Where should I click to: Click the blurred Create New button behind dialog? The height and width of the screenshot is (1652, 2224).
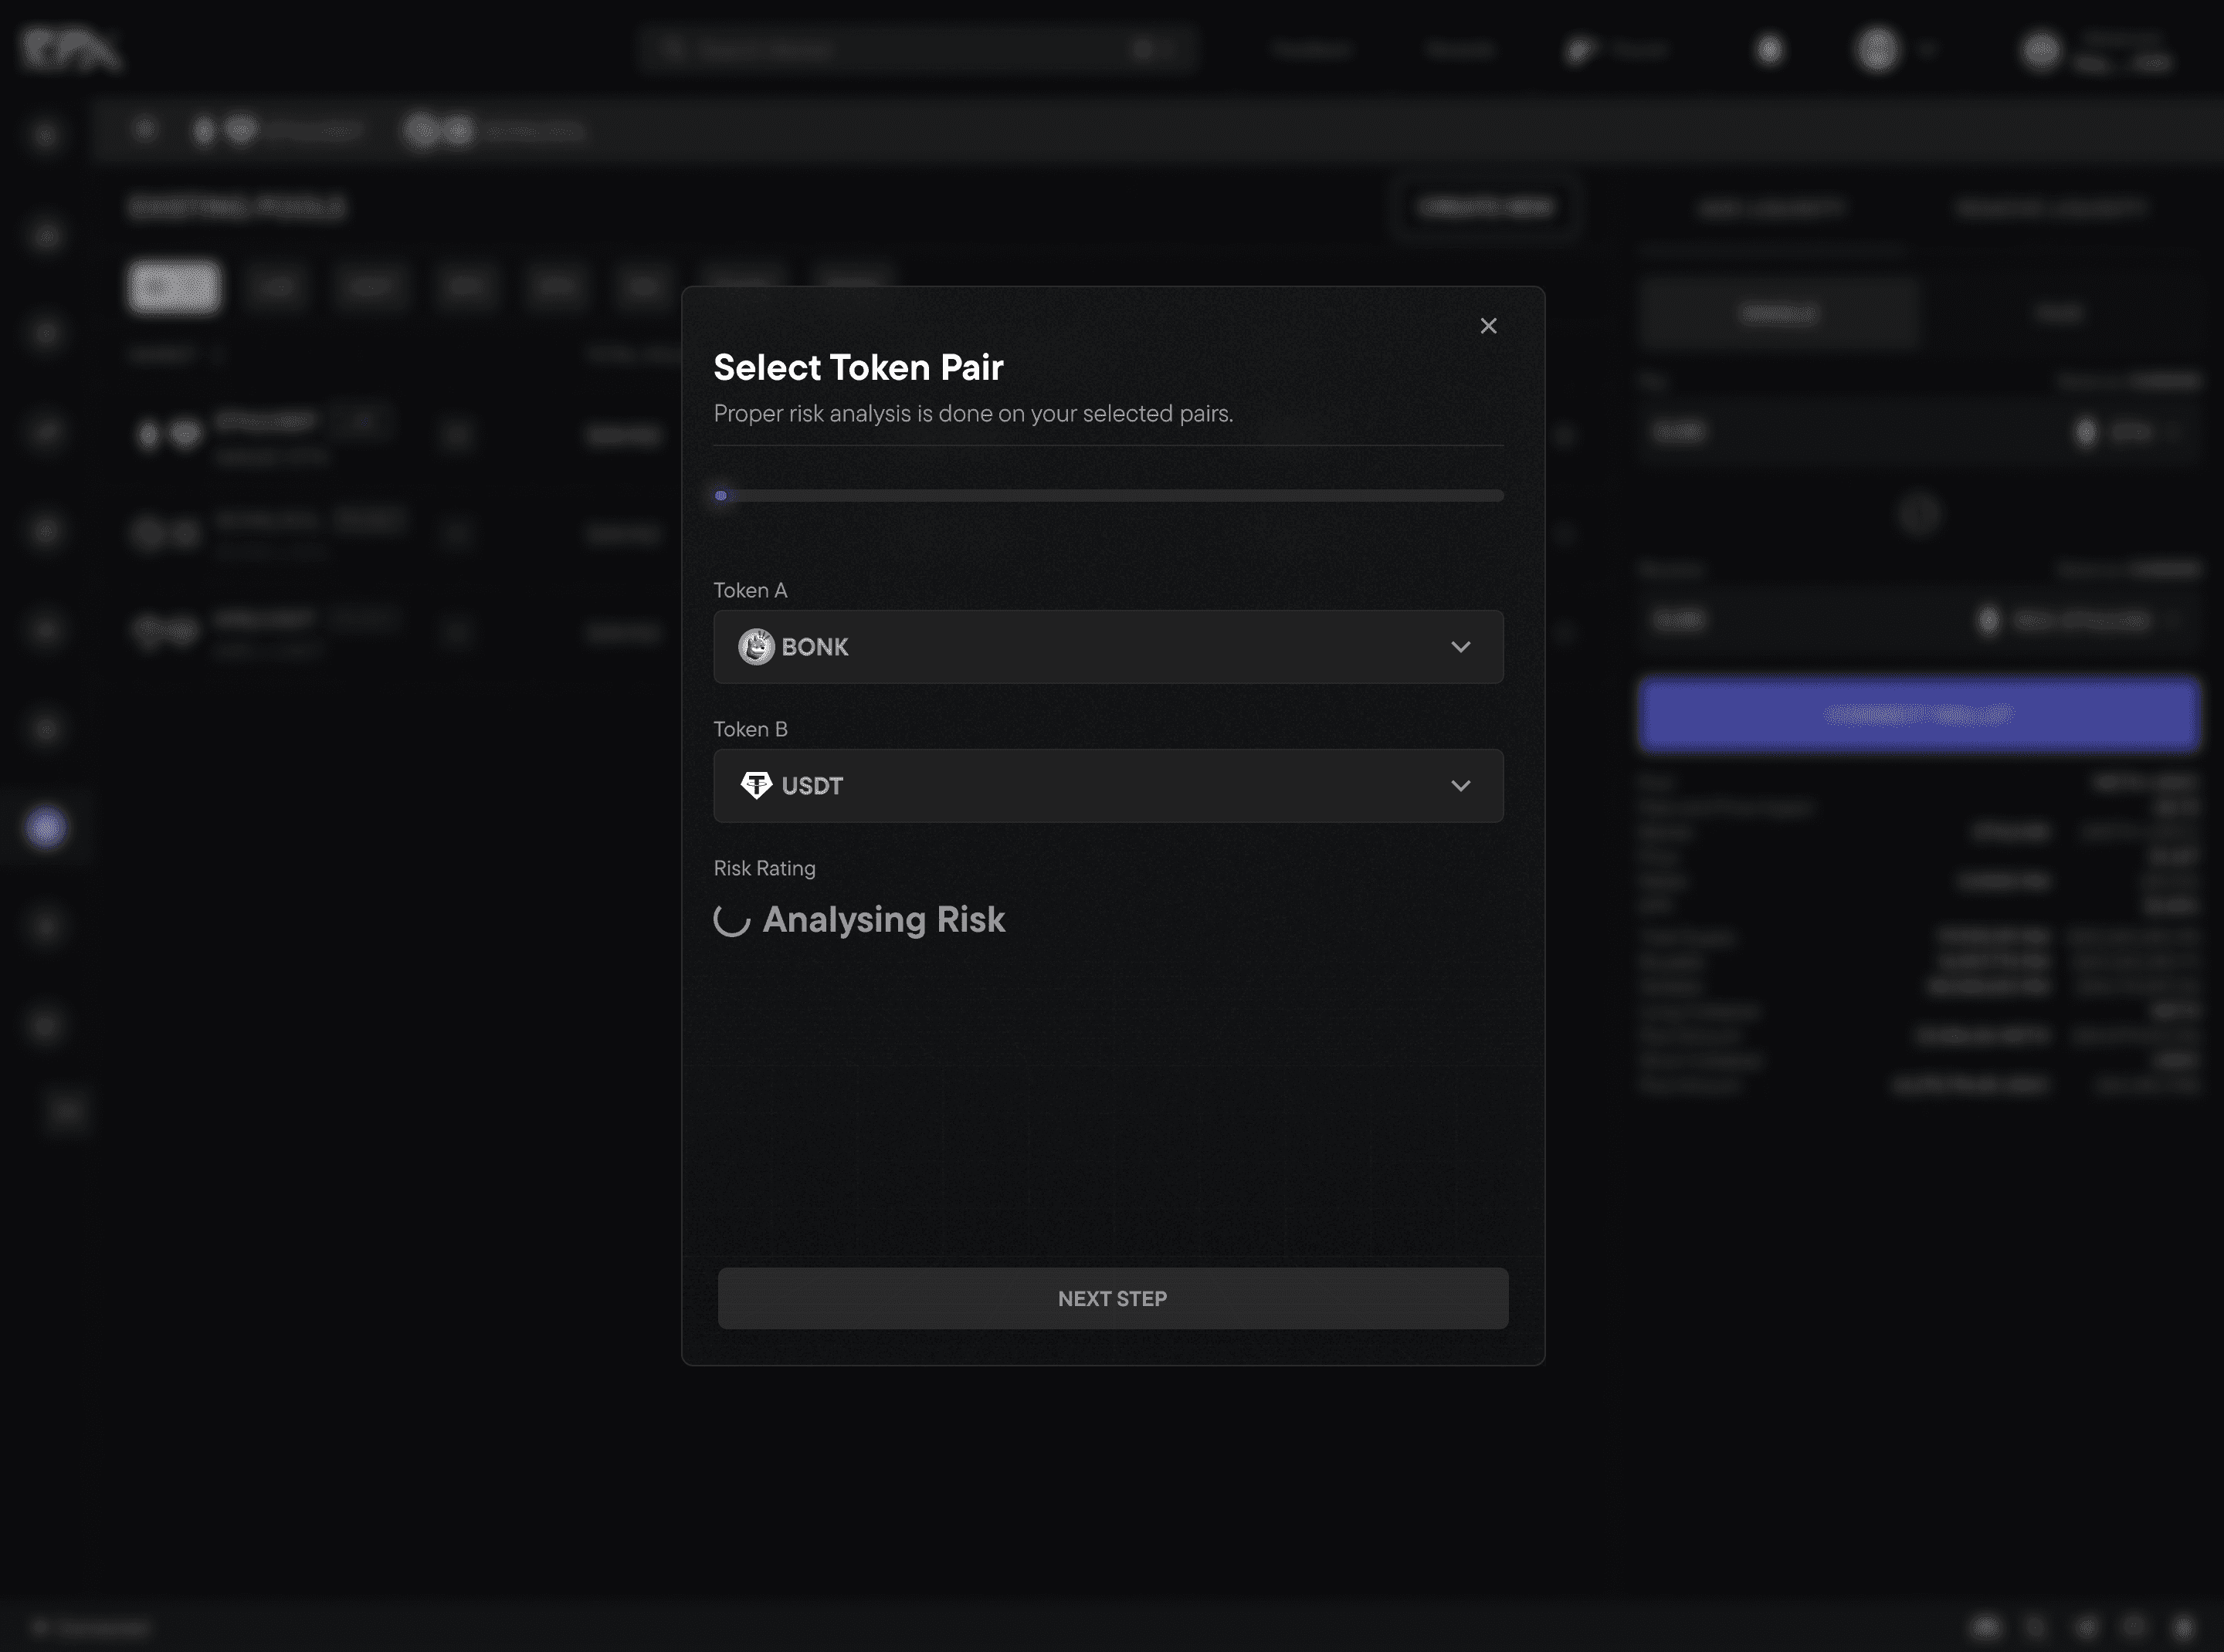(1485, 207)
